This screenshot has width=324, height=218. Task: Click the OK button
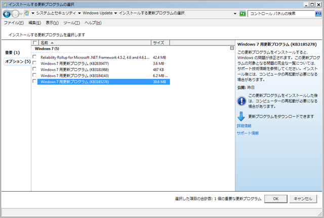275,199
